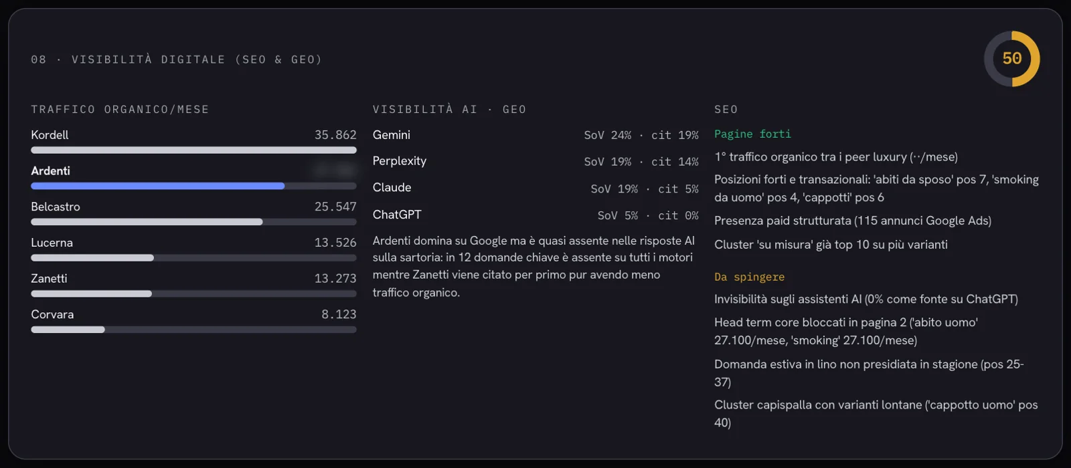This screenshot has height=468, width=1071.
Task: Click the Google Ads presence item
Action: click(x=853, y=221)
